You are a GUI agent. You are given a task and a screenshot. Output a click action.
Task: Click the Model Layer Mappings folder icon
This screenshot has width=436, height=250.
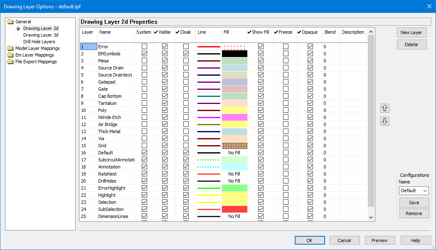(x=10, y=48)
